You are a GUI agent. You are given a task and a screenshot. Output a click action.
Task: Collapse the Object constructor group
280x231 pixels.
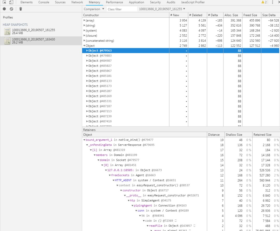click(x=84, y=46)
